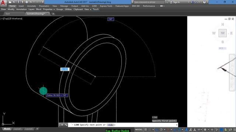Select the View ribbon tab
Viewport: 236px width, 132px height.
point(55,6)
